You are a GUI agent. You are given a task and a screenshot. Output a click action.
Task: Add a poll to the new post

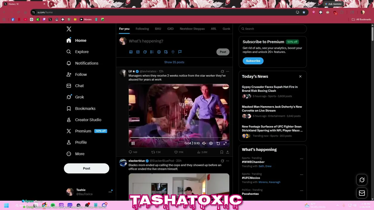click(x=152, y=52)
